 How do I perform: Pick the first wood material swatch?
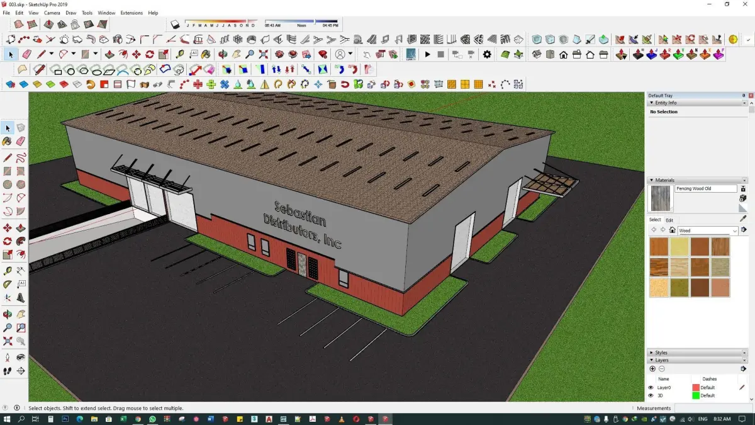pos(659,247)
